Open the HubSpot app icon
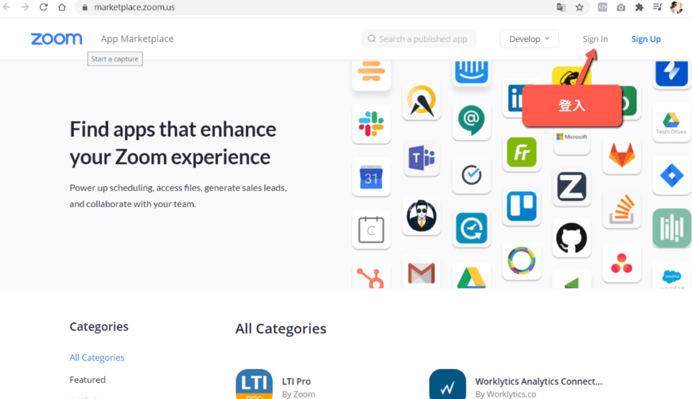 click(x=371, y=277)
